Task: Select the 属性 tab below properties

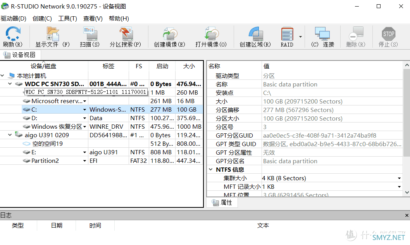Action: [x=222, y=202]
